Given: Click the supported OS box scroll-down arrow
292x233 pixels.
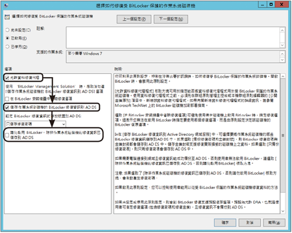Looking at the screenshot, I should point(282,60).
